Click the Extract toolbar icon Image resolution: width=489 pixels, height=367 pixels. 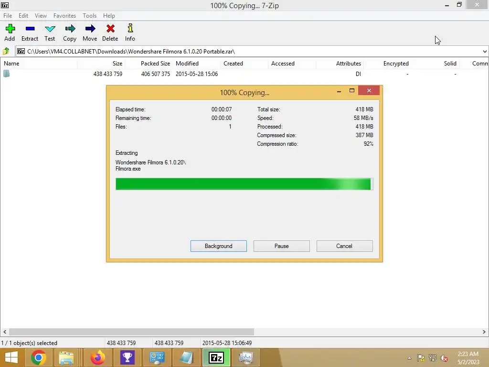30,32
